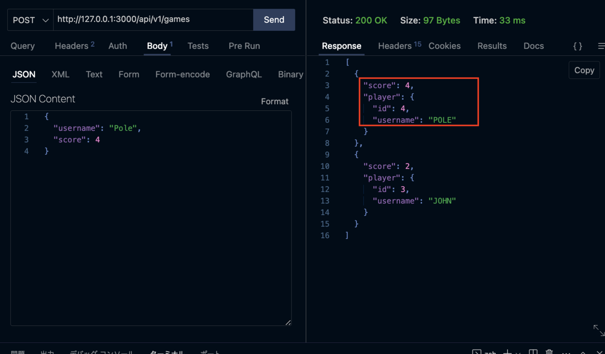This screenshot has height=354, width=605.
Task: Format the JSON content
Action: click(275, 101)
